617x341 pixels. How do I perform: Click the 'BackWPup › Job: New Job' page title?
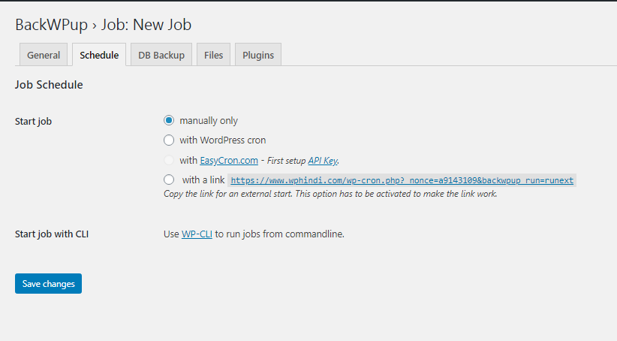(104, 25)
